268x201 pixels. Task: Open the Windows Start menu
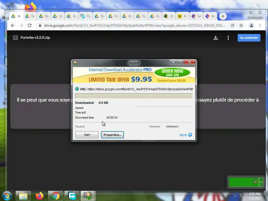7,196
